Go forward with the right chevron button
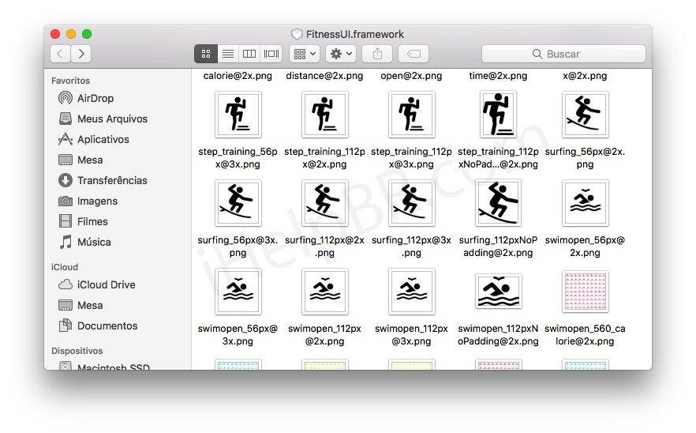The image size is (696, 433). 80,54
